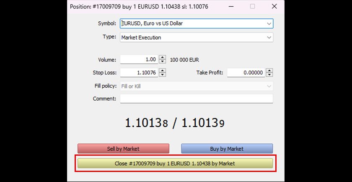Lower Stop Loss using the down arrow

pos(163,75)
